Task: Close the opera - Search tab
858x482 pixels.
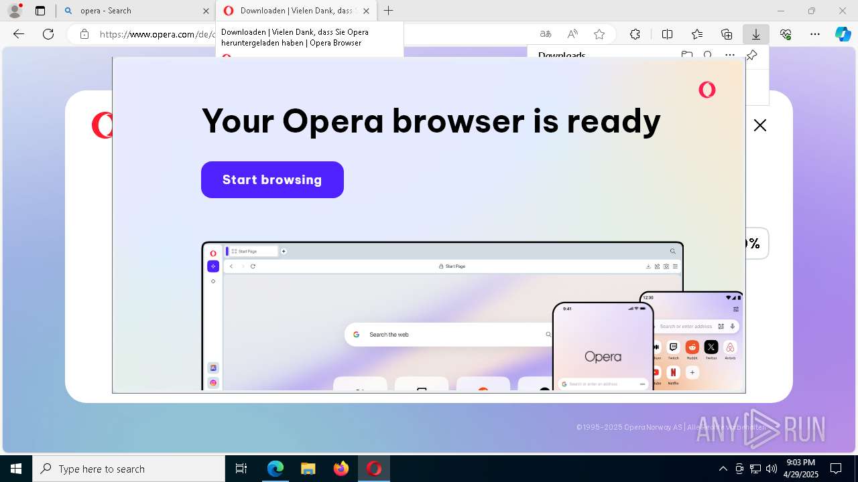Action: click(x=206, y=11)
